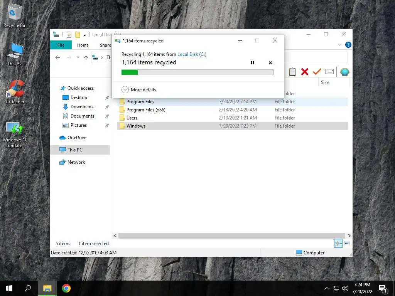Unpin Downloads from Quick access

click(107, 107)
